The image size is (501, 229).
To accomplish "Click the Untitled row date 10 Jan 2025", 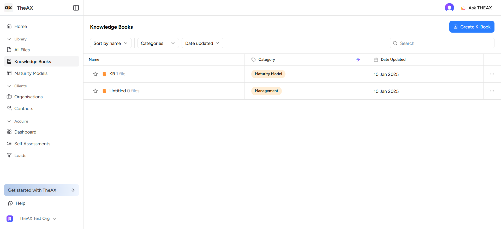I will (x=386, y=91).
